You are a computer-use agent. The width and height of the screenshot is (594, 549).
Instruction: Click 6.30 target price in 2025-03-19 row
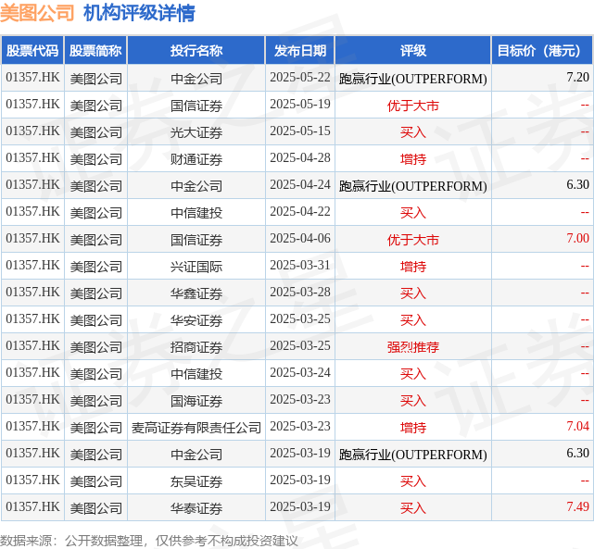pos(577,454)
